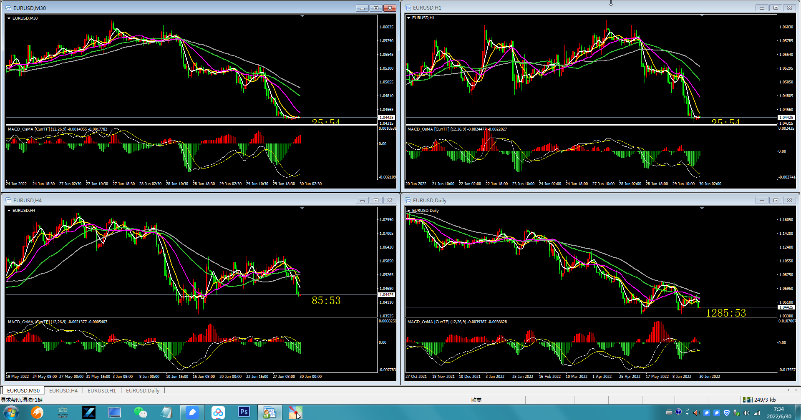
Task: Click the chart shift marker atop Daily chart
Action: (x=702, y=208)
